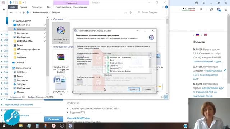Click the Поиск: Загрузки search field
Image resolution: width=230 pixels, height=129 pixels.
point(151,13)
